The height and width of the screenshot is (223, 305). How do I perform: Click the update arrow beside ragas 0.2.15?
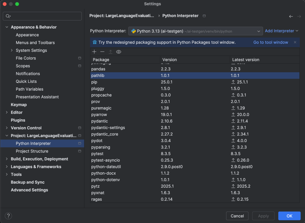click(x=233, y=199)
